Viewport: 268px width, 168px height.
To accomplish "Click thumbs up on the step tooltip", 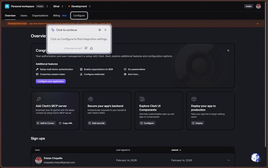I will tap(91, 48).
